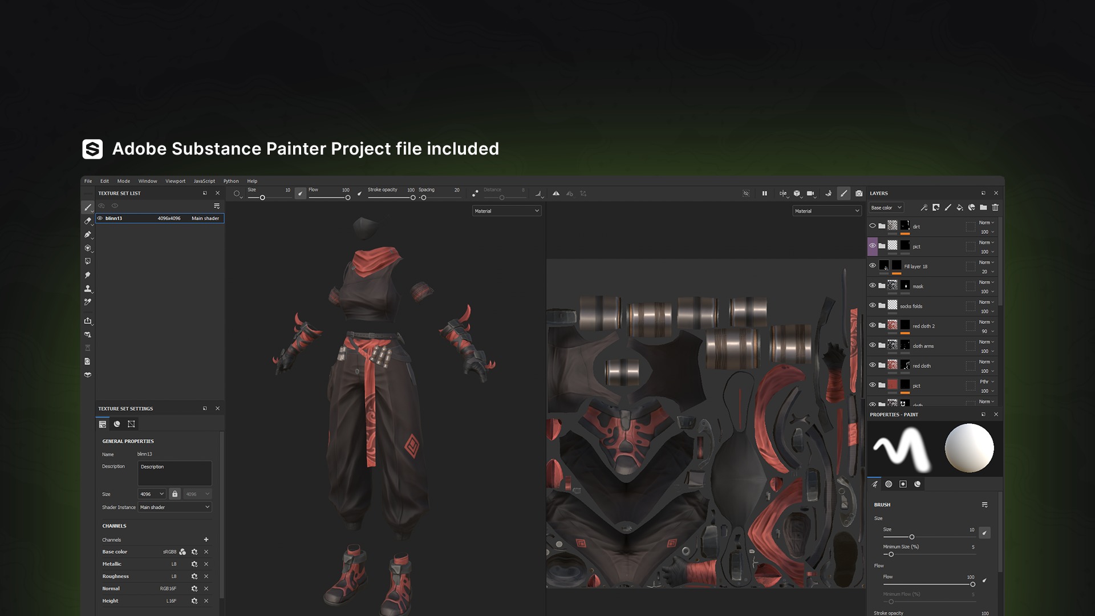Adjust the Stroke opacity slider

[x=391, y=197]
